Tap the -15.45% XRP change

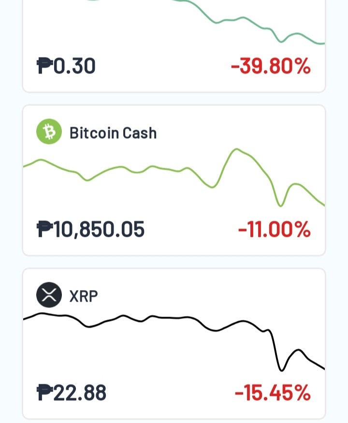tap(273, 393)
